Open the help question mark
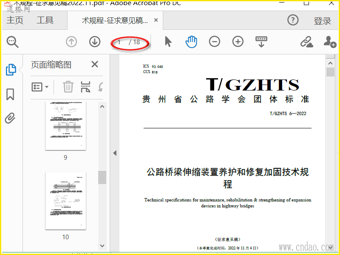The height and width of the screenshot is (255, 340). pos(293,20)
